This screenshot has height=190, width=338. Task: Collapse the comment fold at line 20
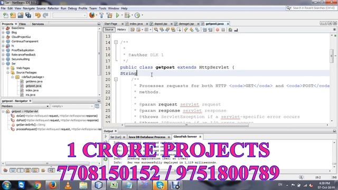tap(116, 80)
